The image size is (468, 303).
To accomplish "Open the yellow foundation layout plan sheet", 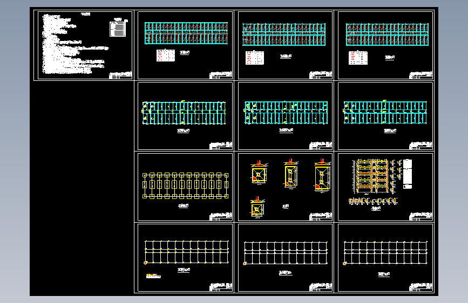I will [x=185, y=187].
